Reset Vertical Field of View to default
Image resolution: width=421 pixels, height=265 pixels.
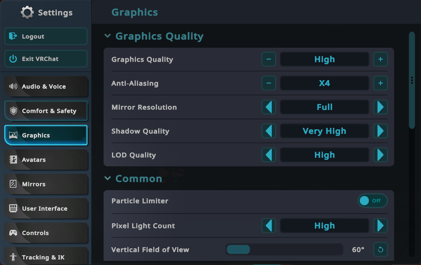tap(380, 250)
